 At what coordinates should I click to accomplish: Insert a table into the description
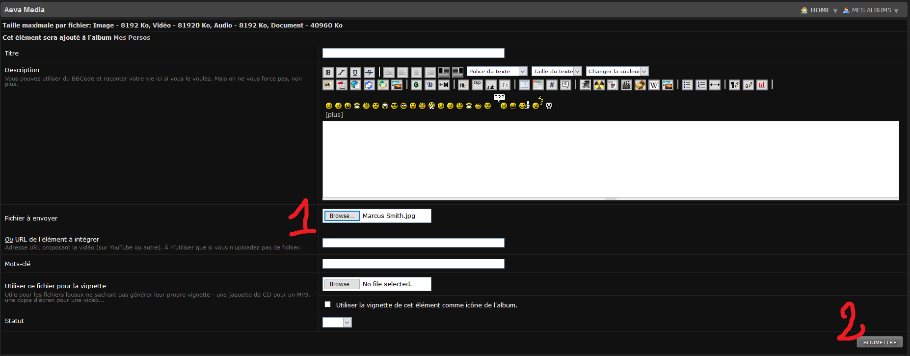[x=524, y=85]
